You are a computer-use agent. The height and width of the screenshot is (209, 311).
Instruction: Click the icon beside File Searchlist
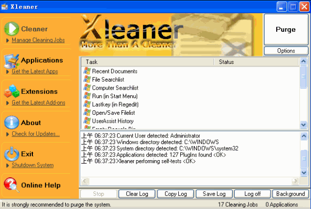[x=87, y=79]
